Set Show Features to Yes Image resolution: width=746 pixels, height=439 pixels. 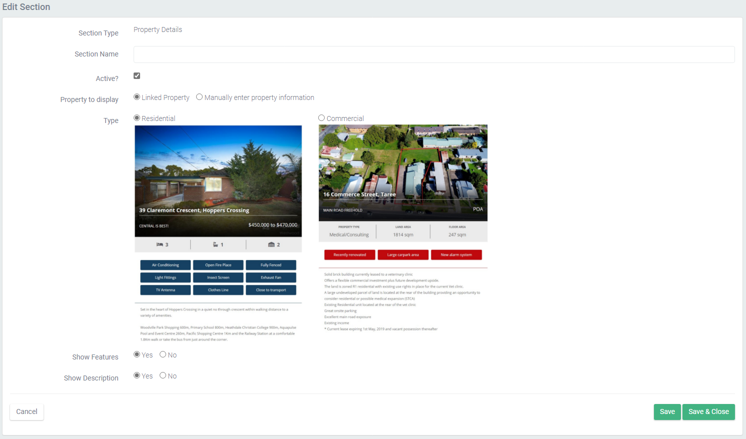coord(137,354)
